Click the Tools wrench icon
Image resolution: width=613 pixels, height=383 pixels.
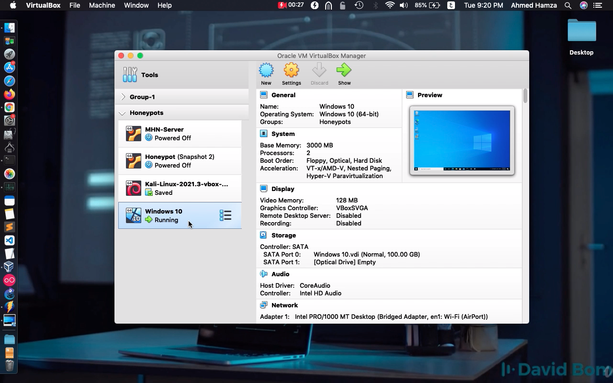(130, 75)
